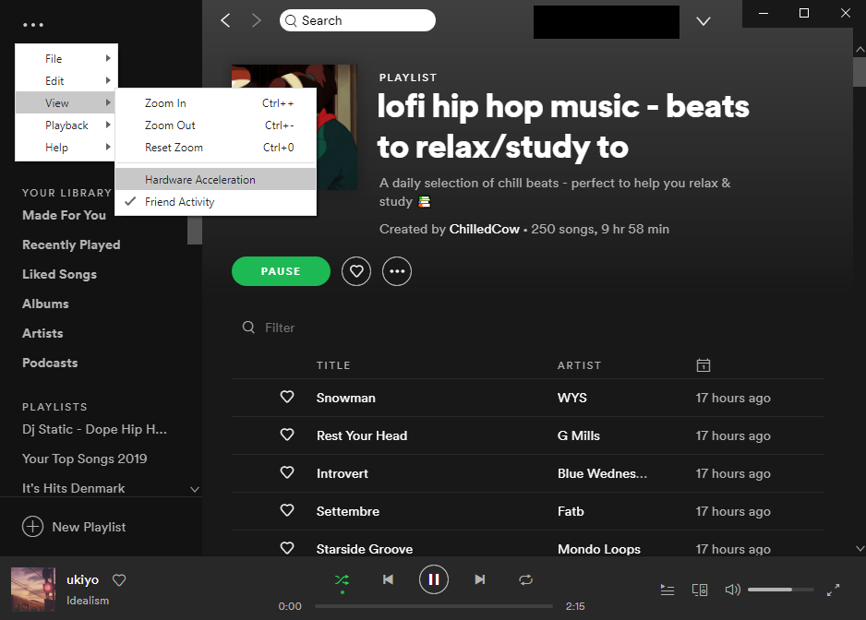Choose Zoom Out from View submenu
Image resolution: width=866 pixels, height=620 pixels.
(x=215, y=125)
